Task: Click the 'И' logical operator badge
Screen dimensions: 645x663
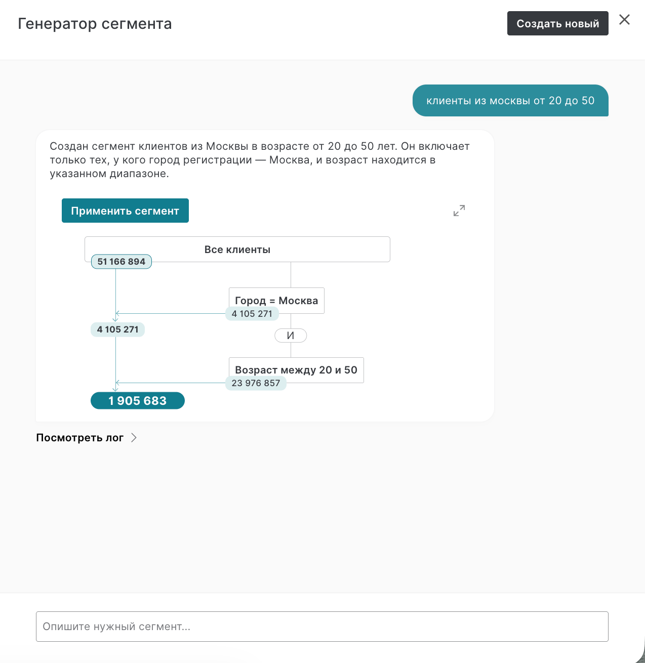Action: 291,336
